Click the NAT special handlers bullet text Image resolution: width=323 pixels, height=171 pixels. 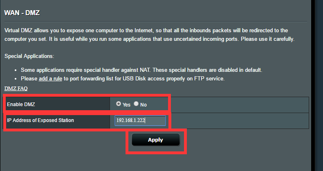[x=141, y=70]
